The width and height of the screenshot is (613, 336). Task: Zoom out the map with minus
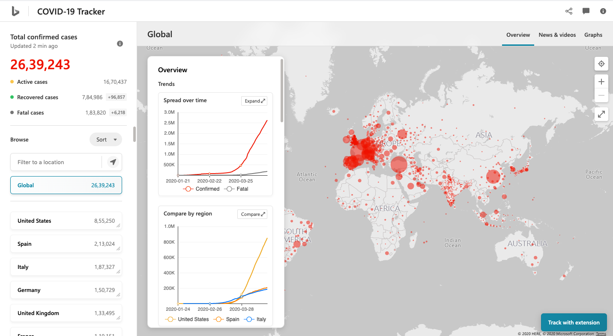pos(601,95)
